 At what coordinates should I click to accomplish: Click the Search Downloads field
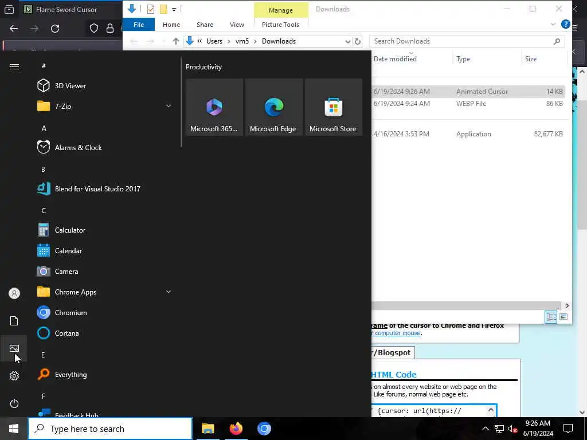click(467, 41)
